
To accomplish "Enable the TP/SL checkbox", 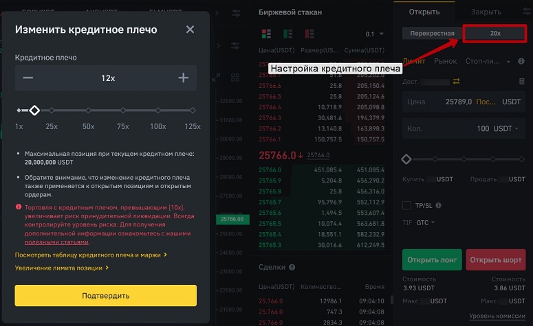I will 406,205.
